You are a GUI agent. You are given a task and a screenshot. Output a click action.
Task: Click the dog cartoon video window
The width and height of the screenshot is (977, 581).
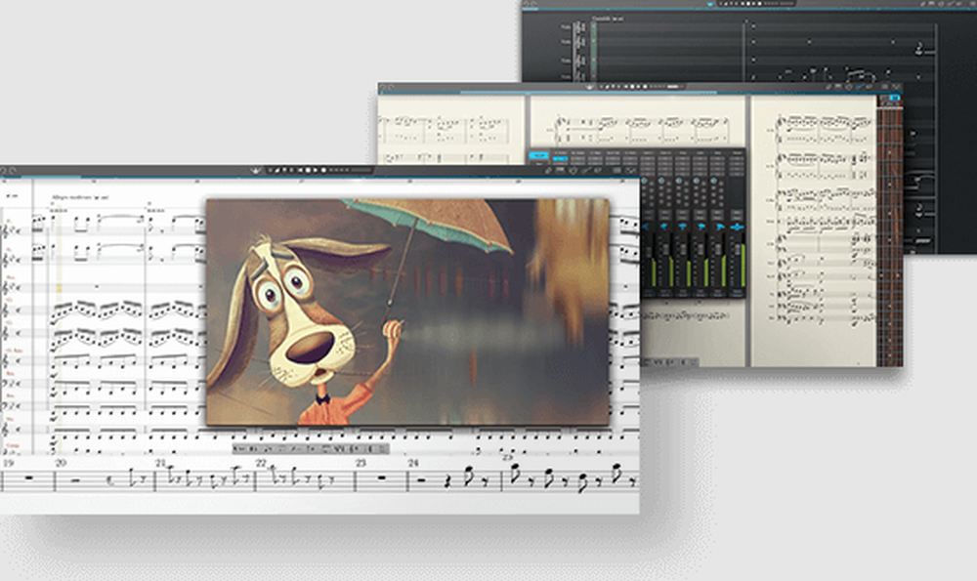(x=407, y=312)
